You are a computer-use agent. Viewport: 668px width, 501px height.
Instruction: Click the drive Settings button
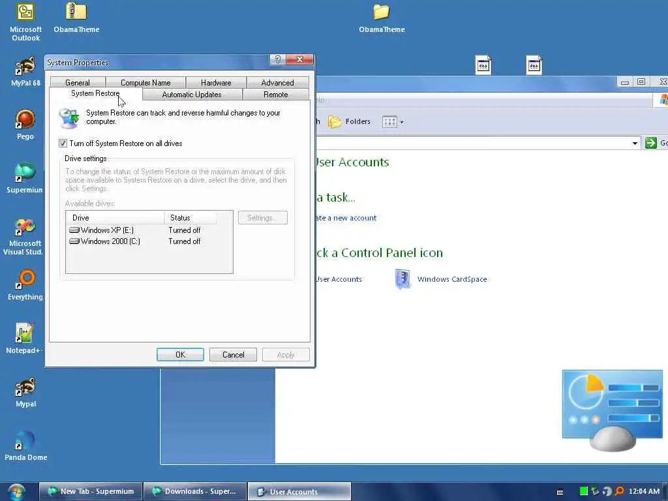pyautogui.click(x=262, y=218)
